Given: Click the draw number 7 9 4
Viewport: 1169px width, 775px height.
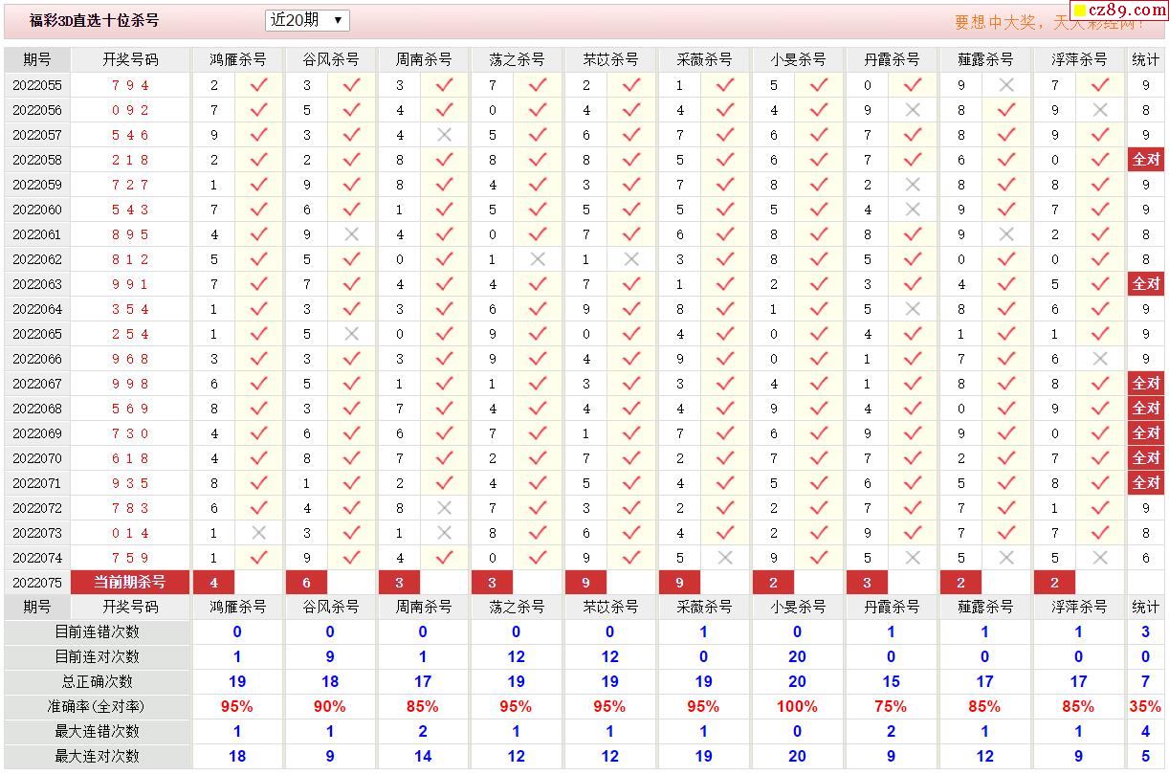Looking at the screenshot, I should click(130, 85).
